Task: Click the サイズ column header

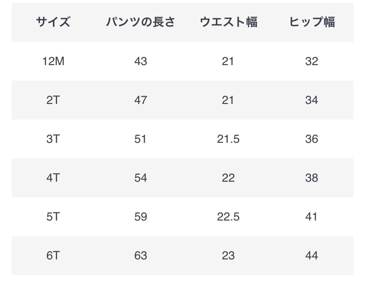Action: pos(53,22)
